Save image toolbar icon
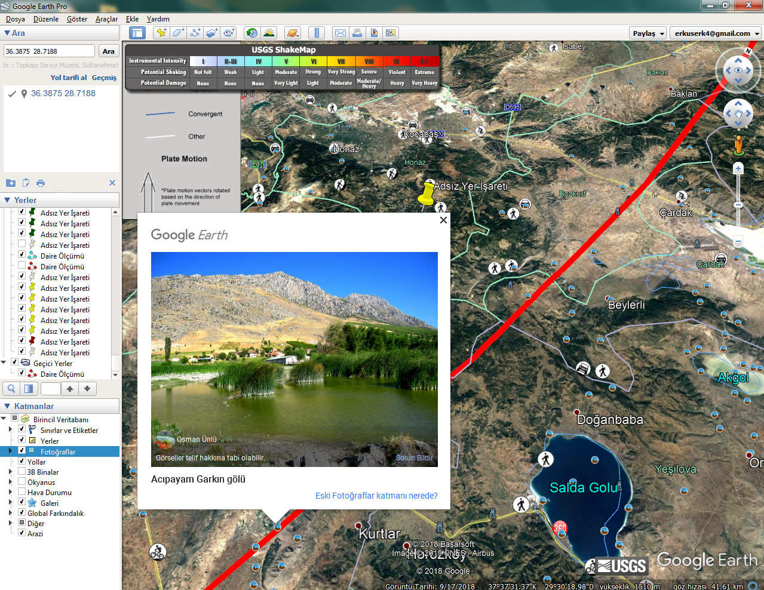This screenshot has height=590, width=764. click(x=374, y=33)
